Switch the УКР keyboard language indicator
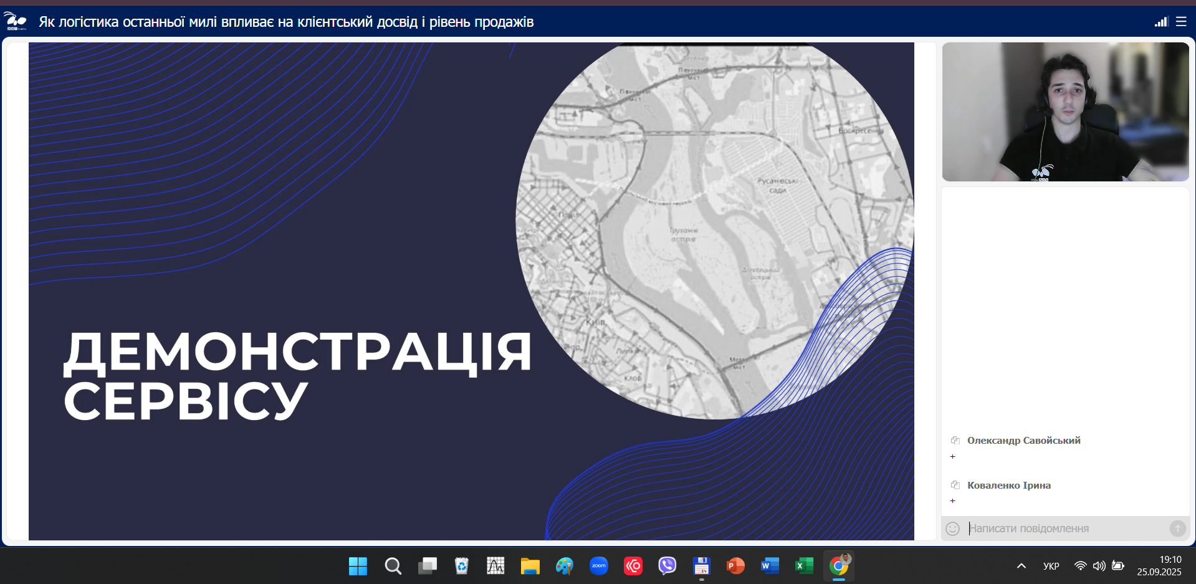 click(1051, 566)
